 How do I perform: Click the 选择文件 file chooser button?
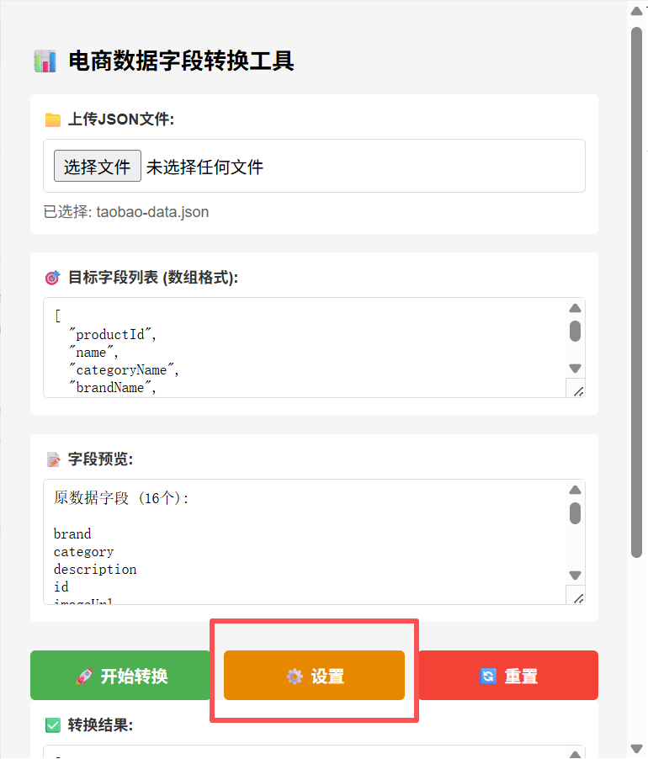[98, 166]
